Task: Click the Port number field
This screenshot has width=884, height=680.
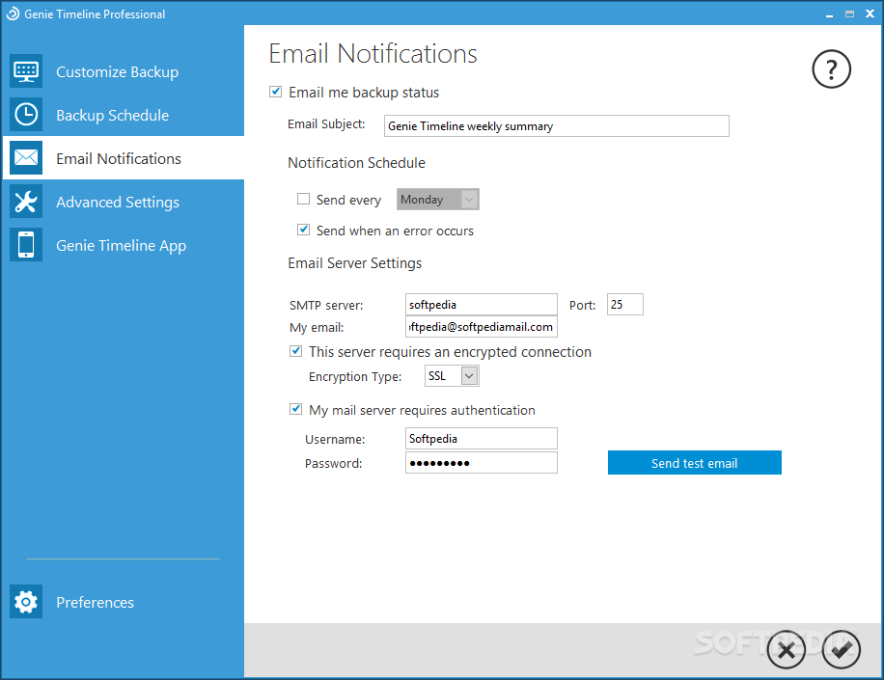Action: (x=625, y=304)
